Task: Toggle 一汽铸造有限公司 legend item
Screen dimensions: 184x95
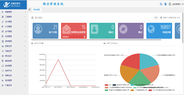Action: point(139,90)
